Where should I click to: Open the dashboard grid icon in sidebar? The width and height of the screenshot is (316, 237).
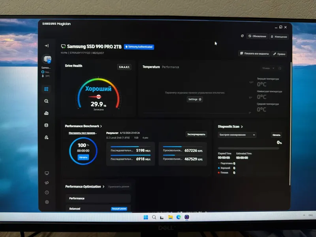click(x=46, y=89)
